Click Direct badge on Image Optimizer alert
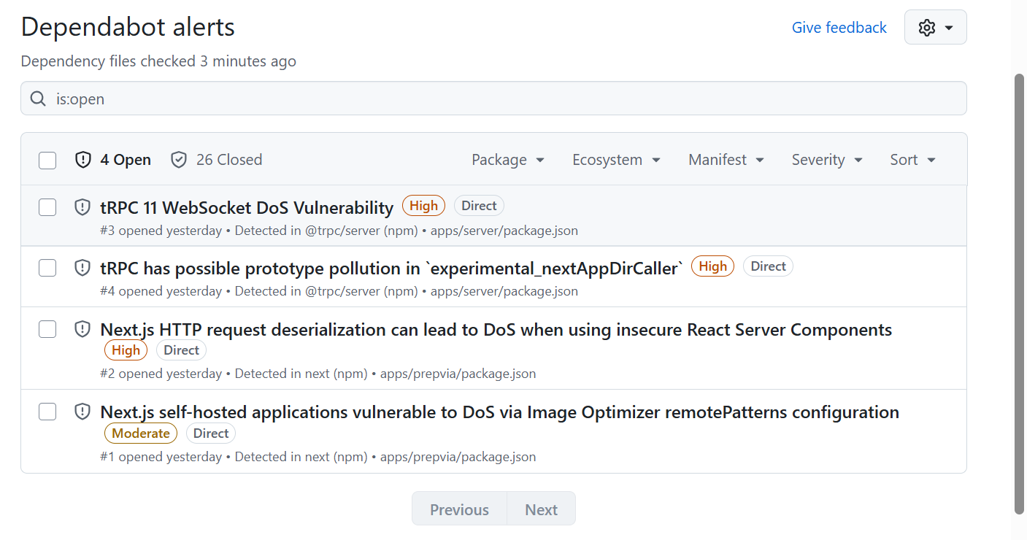 [x=211, y=433]
